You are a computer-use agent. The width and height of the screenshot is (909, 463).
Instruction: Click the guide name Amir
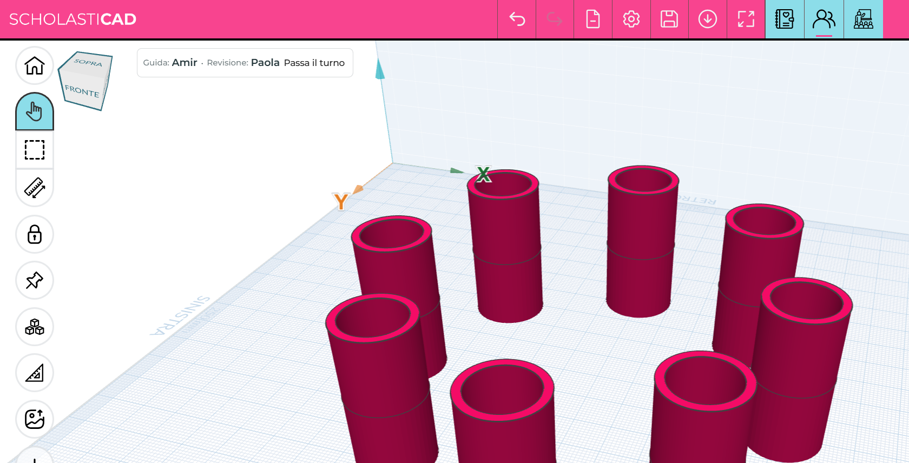pyautogui.click(x=185, y=63)
